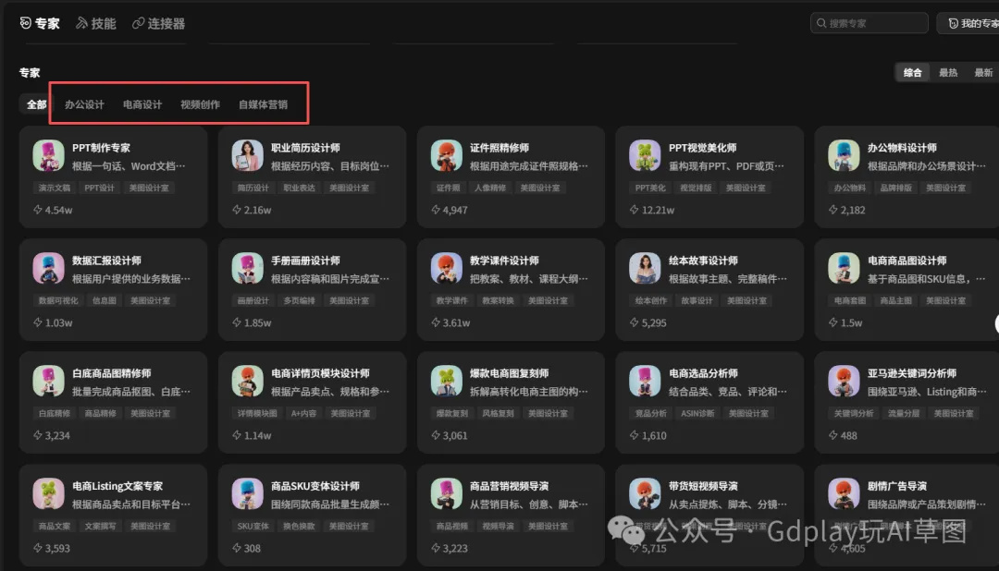The height and width of the screenshot is (571, 999).
Task: Filter by 电商设计 category
Action: [x=142, y=104]
